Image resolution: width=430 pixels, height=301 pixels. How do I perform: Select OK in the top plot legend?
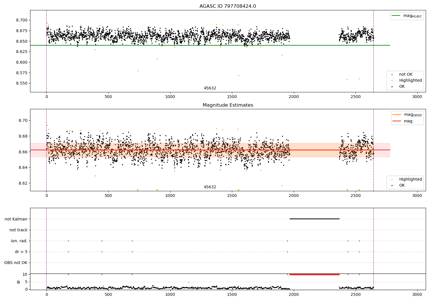tap(402, 87)
